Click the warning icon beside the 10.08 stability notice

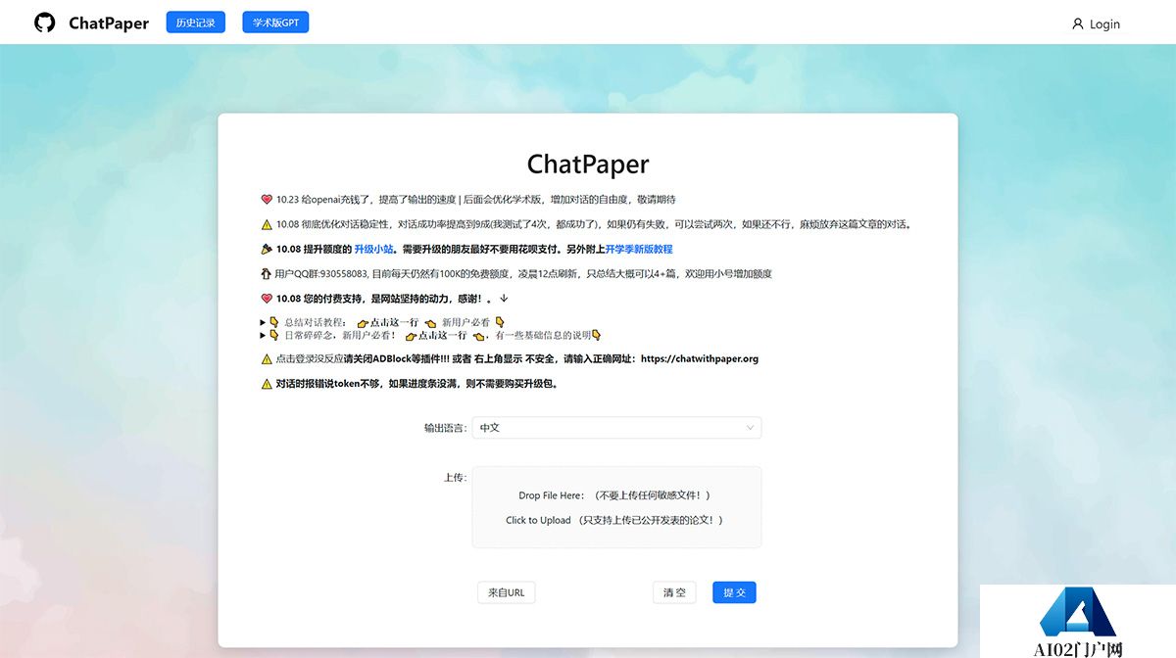[x=267, y=224]
